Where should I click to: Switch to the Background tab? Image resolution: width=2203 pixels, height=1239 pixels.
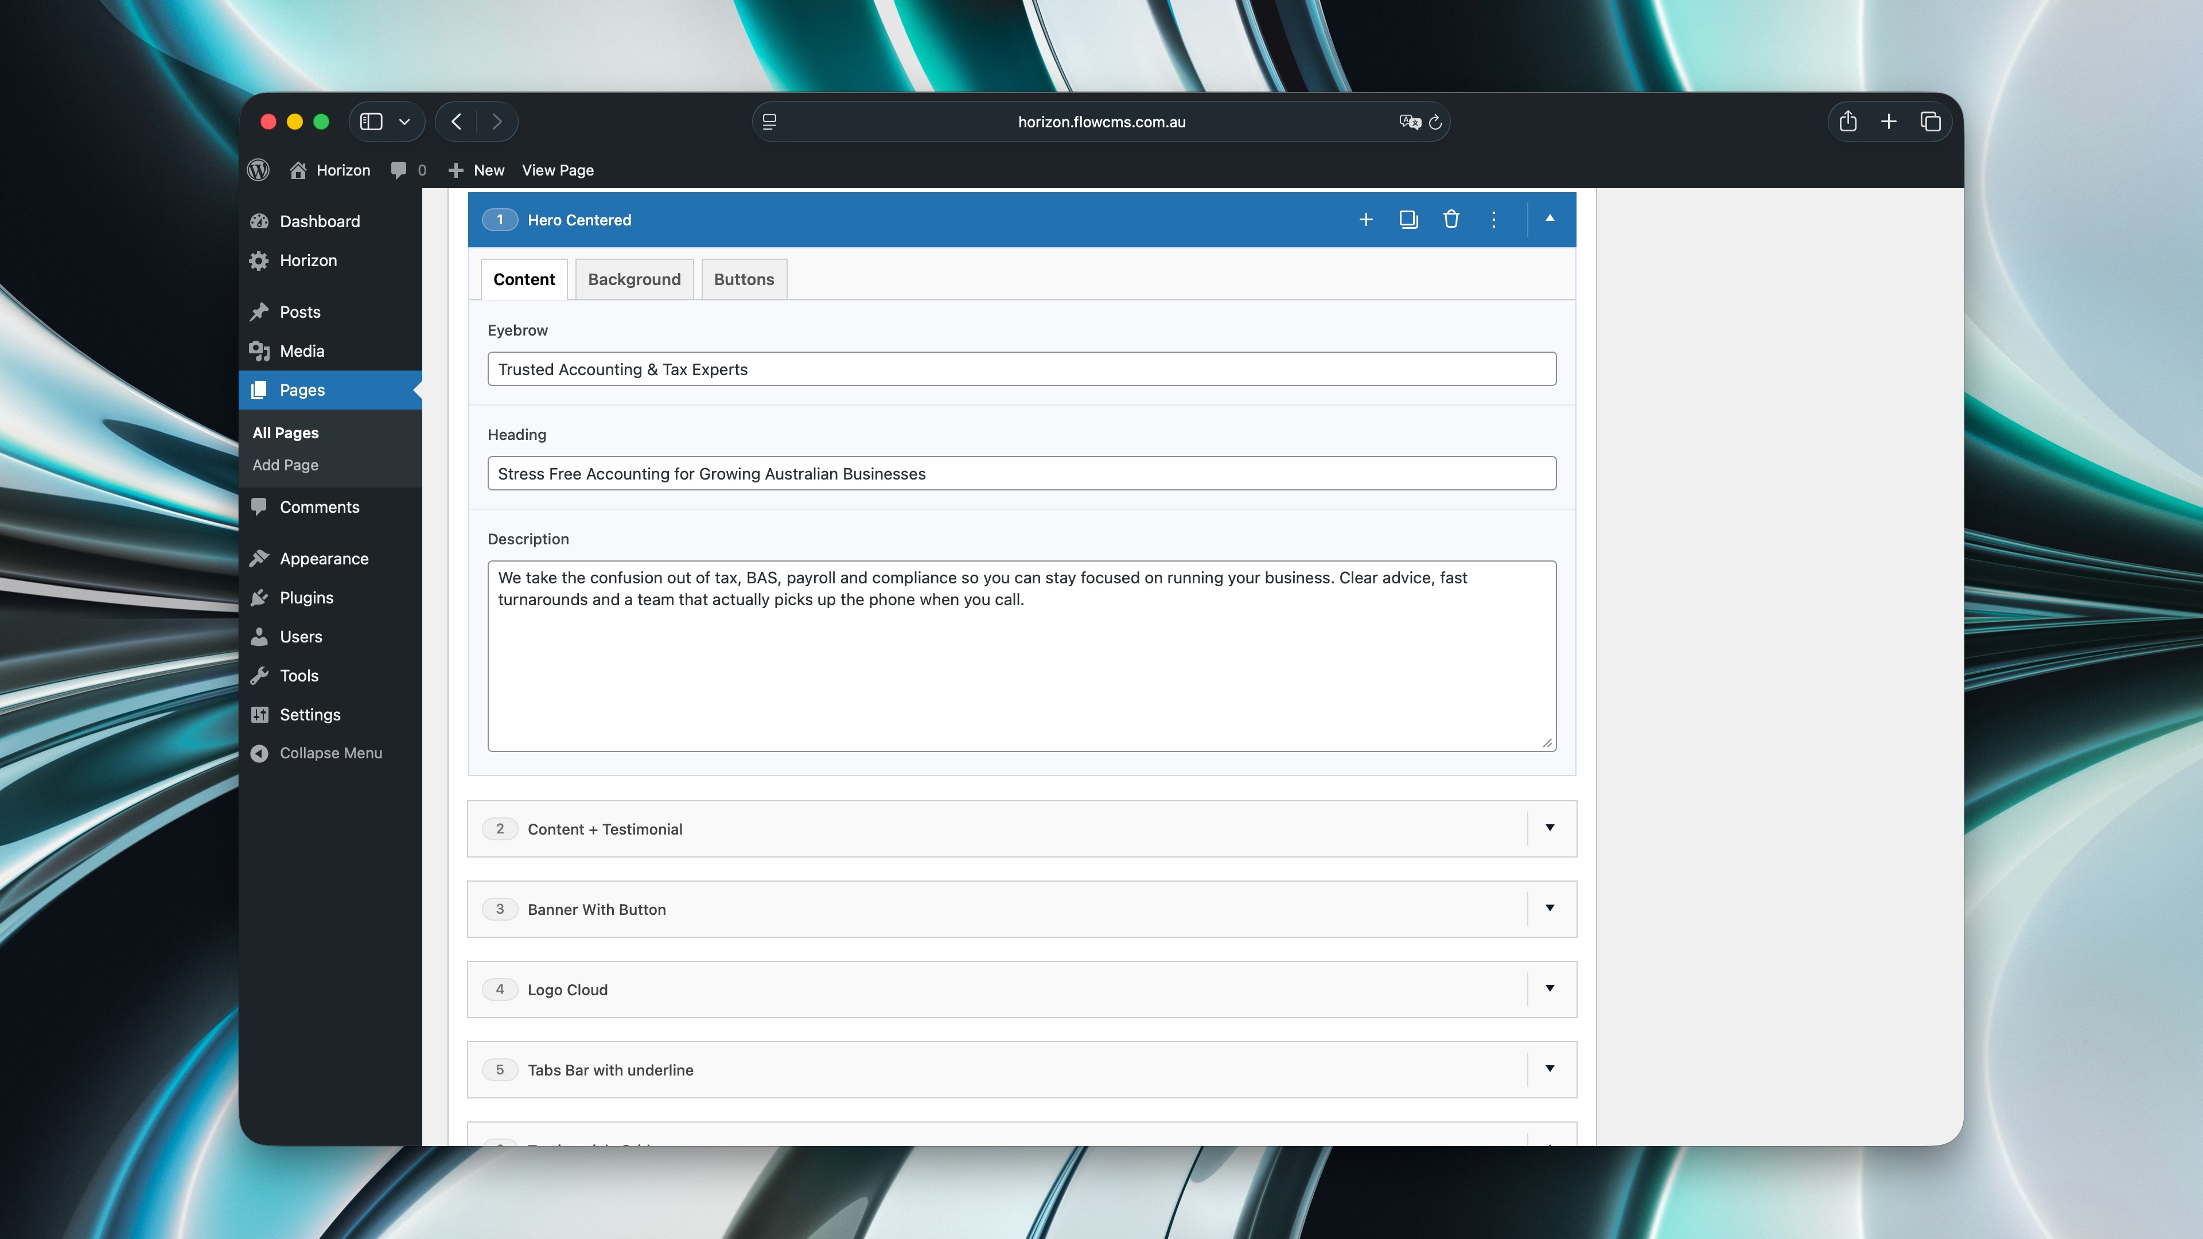(x=634, y=279)
